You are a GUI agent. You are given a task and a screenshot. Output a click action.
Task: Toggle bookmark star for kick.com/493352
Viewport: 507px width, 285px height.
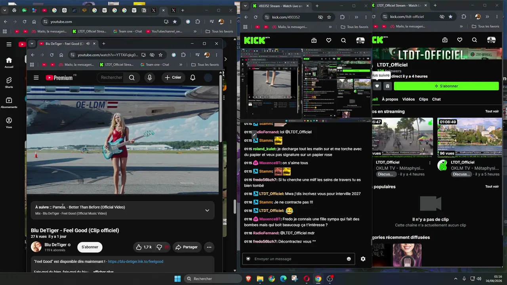(x=329, y=17)
